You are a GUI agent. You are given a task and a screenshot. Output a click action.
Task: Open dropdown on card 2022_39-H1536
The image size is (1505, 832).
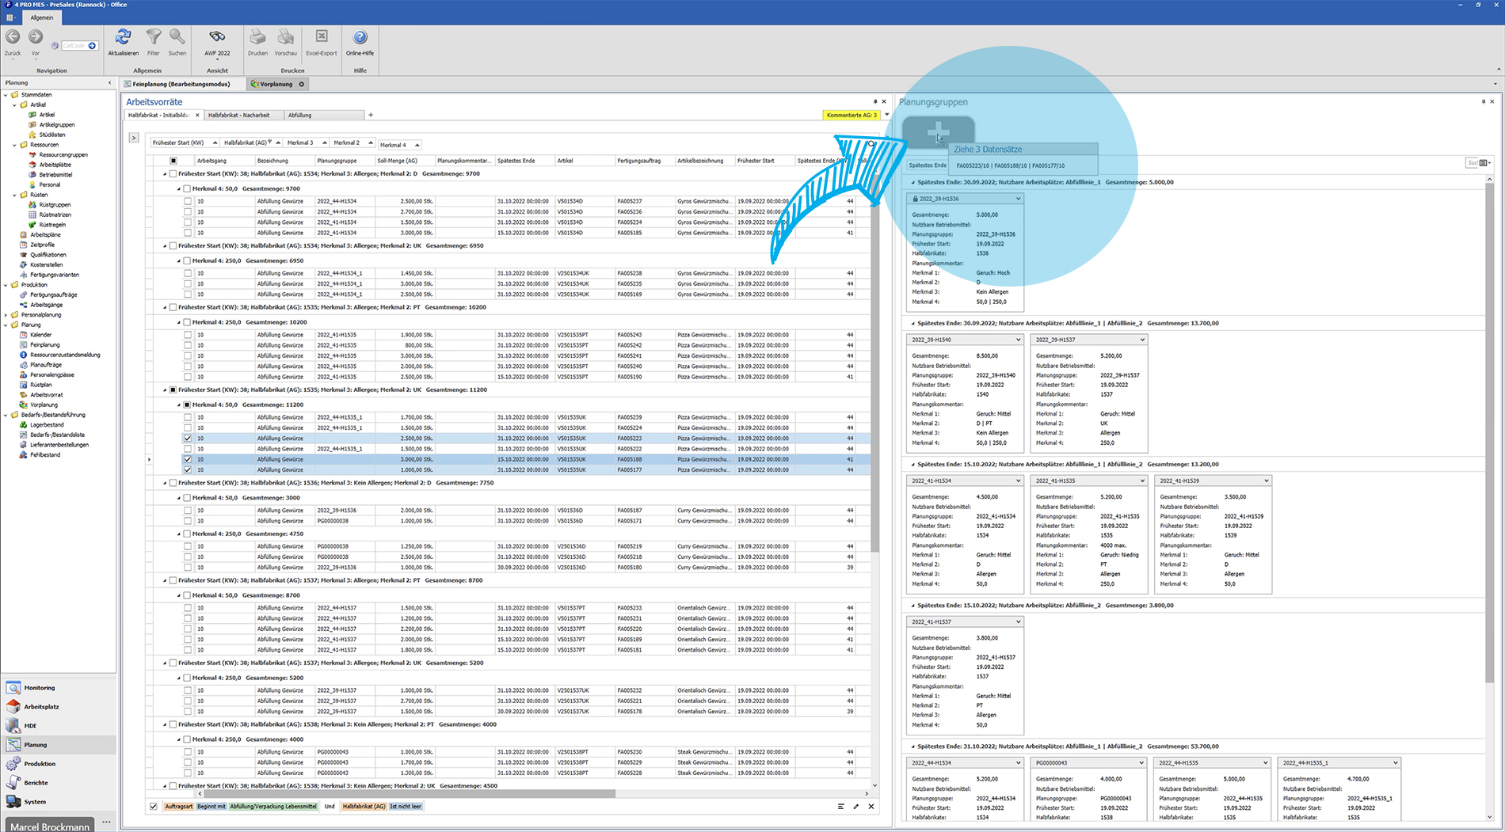click(1018, 199)
